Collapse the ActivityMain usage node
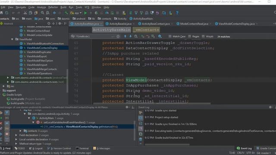This screenshot has height=155, width=276. [x=29, y=118]
